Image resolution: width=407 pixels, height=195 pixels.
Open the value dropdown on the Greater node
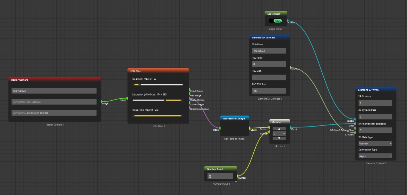coord(278,134)
